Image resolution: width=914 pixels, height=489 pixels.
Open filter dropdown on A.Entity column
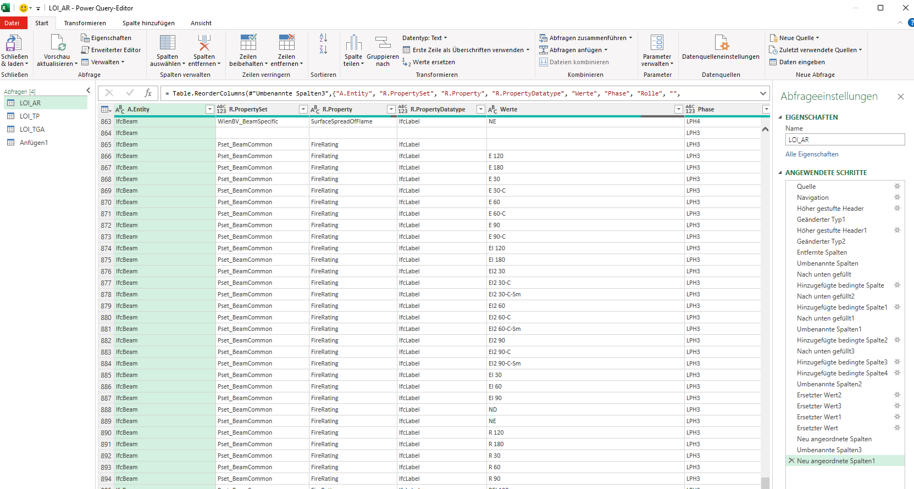pos(209,109)
